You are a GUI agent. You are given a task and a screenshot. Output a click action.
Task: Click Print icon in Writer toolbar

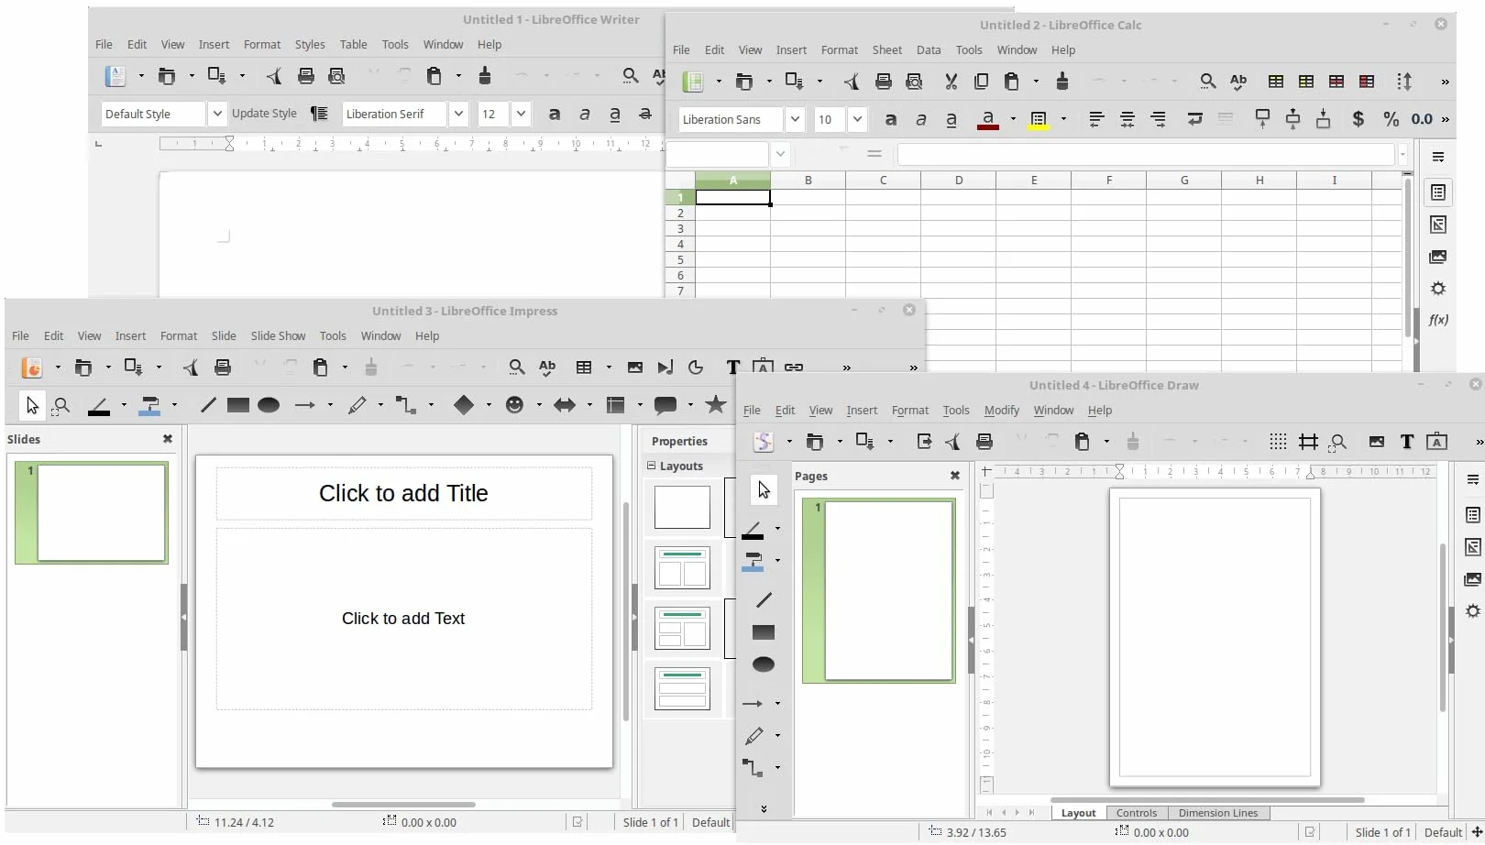(306, 76)
